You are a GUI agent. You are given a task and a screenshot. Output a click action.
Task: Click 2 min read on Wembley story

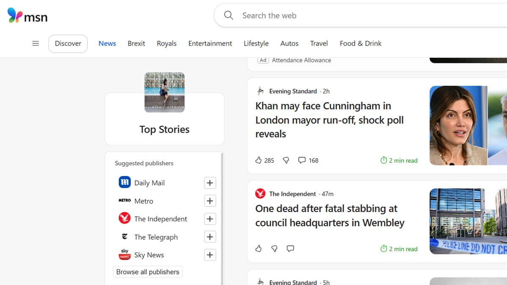403,249
